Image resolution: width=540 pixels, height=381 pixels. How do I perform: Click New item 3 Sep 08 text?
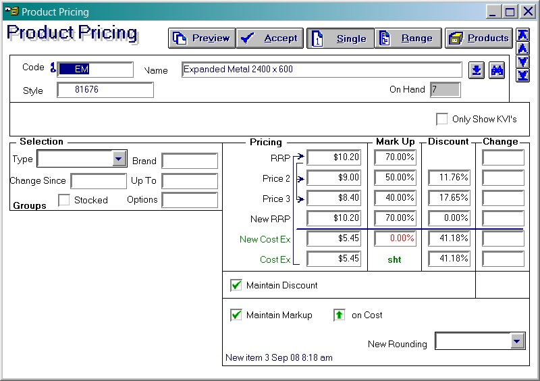tap(279, 357)
